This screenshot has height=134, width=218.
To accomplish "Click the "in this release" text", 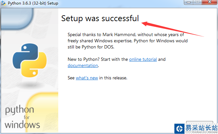I will coord(113,78).
